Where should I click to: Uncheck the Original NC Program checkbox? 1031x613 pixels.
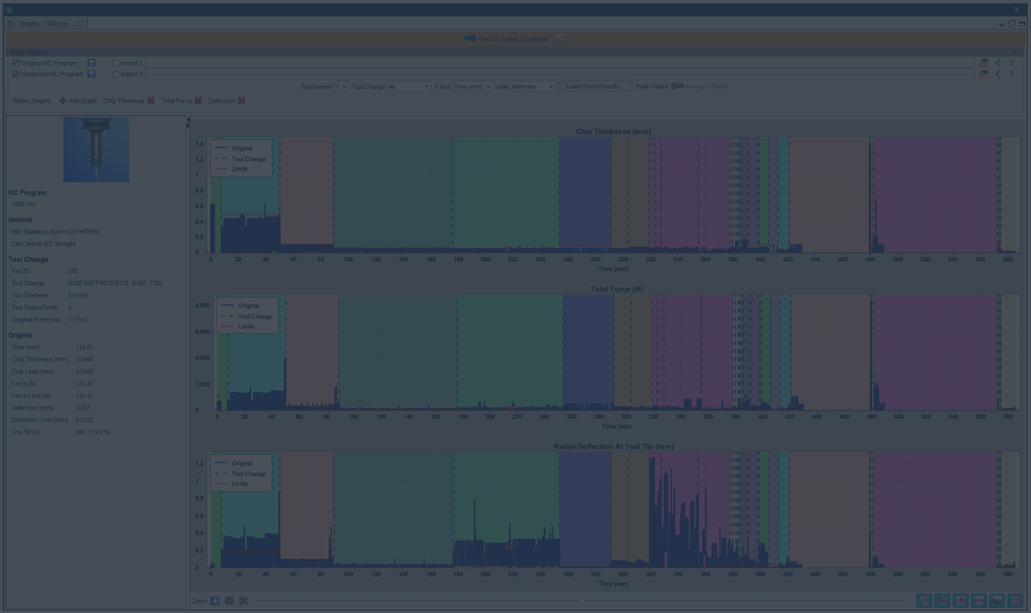[x=16, y=63]
